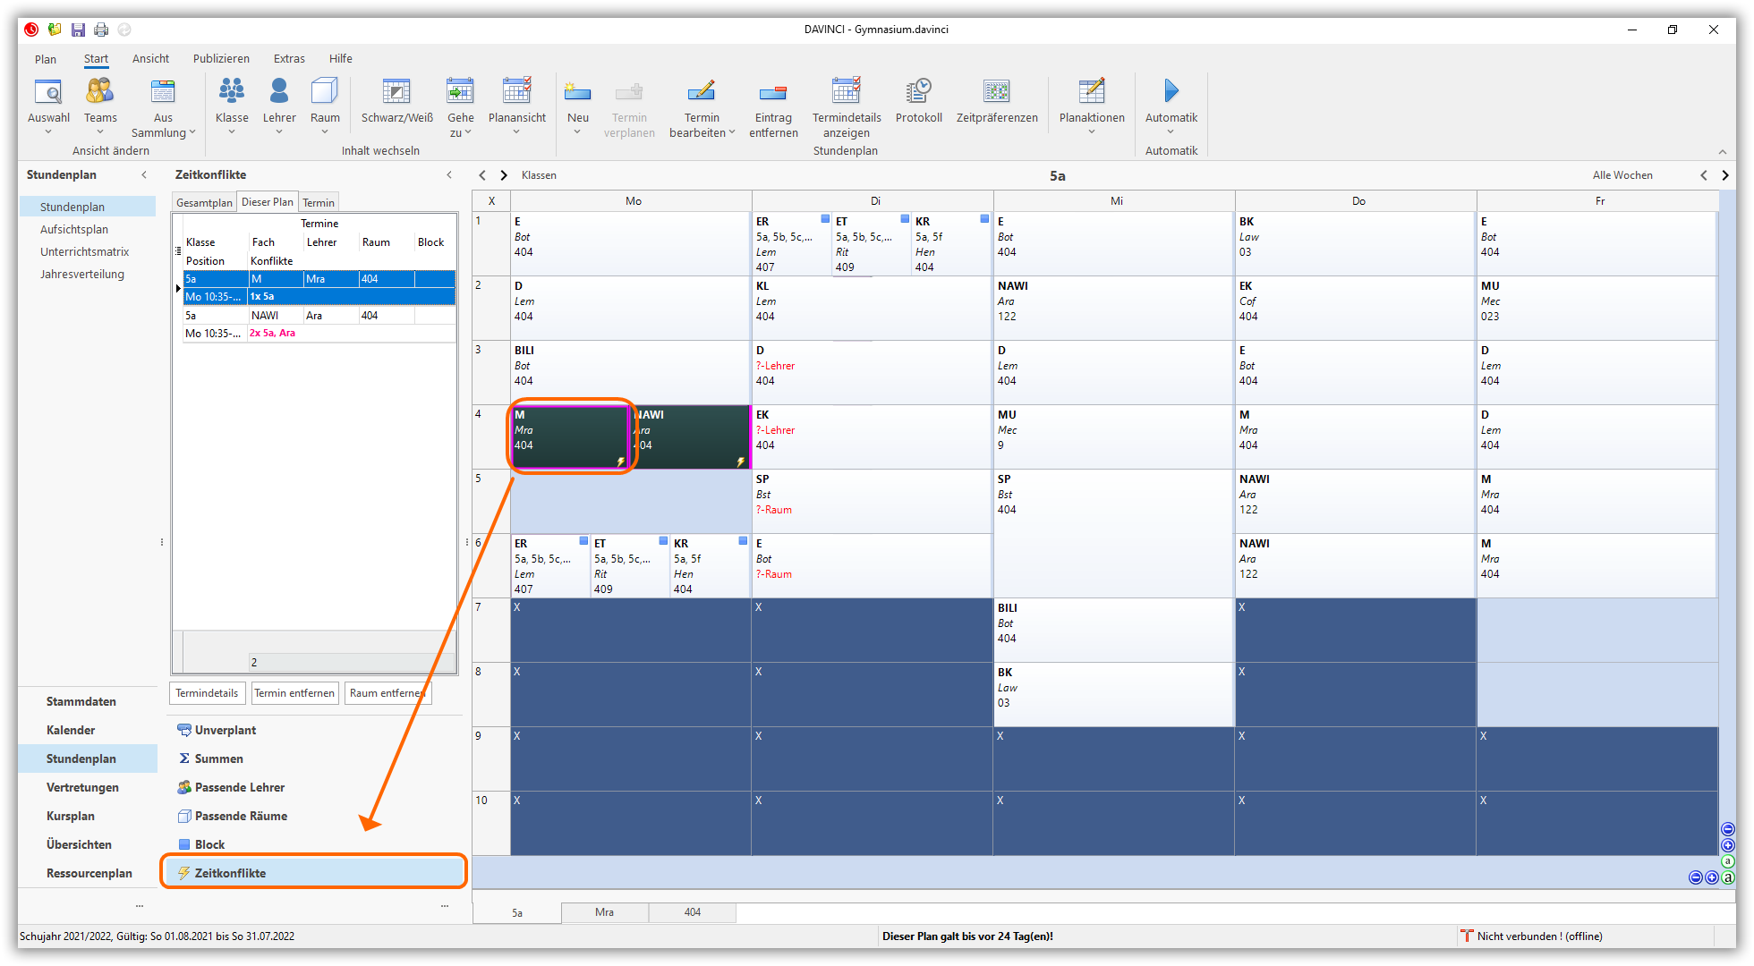
Task: Open Zeitpräferenzen tool
Action: (x=996, y=91)
